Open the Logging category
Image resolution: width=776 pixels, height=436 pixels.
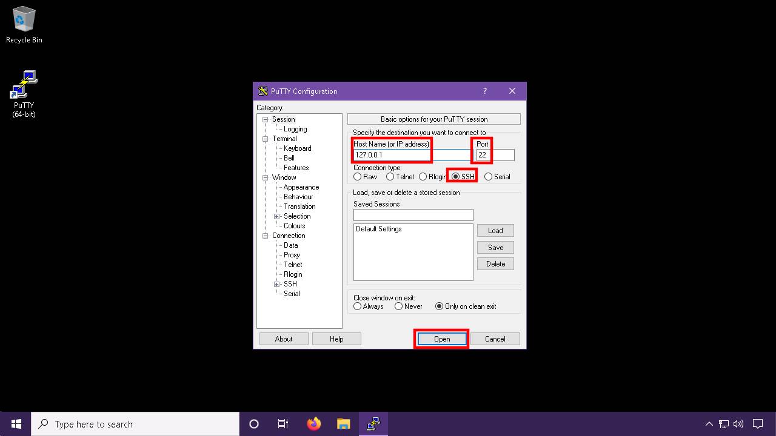click(295, 129)
